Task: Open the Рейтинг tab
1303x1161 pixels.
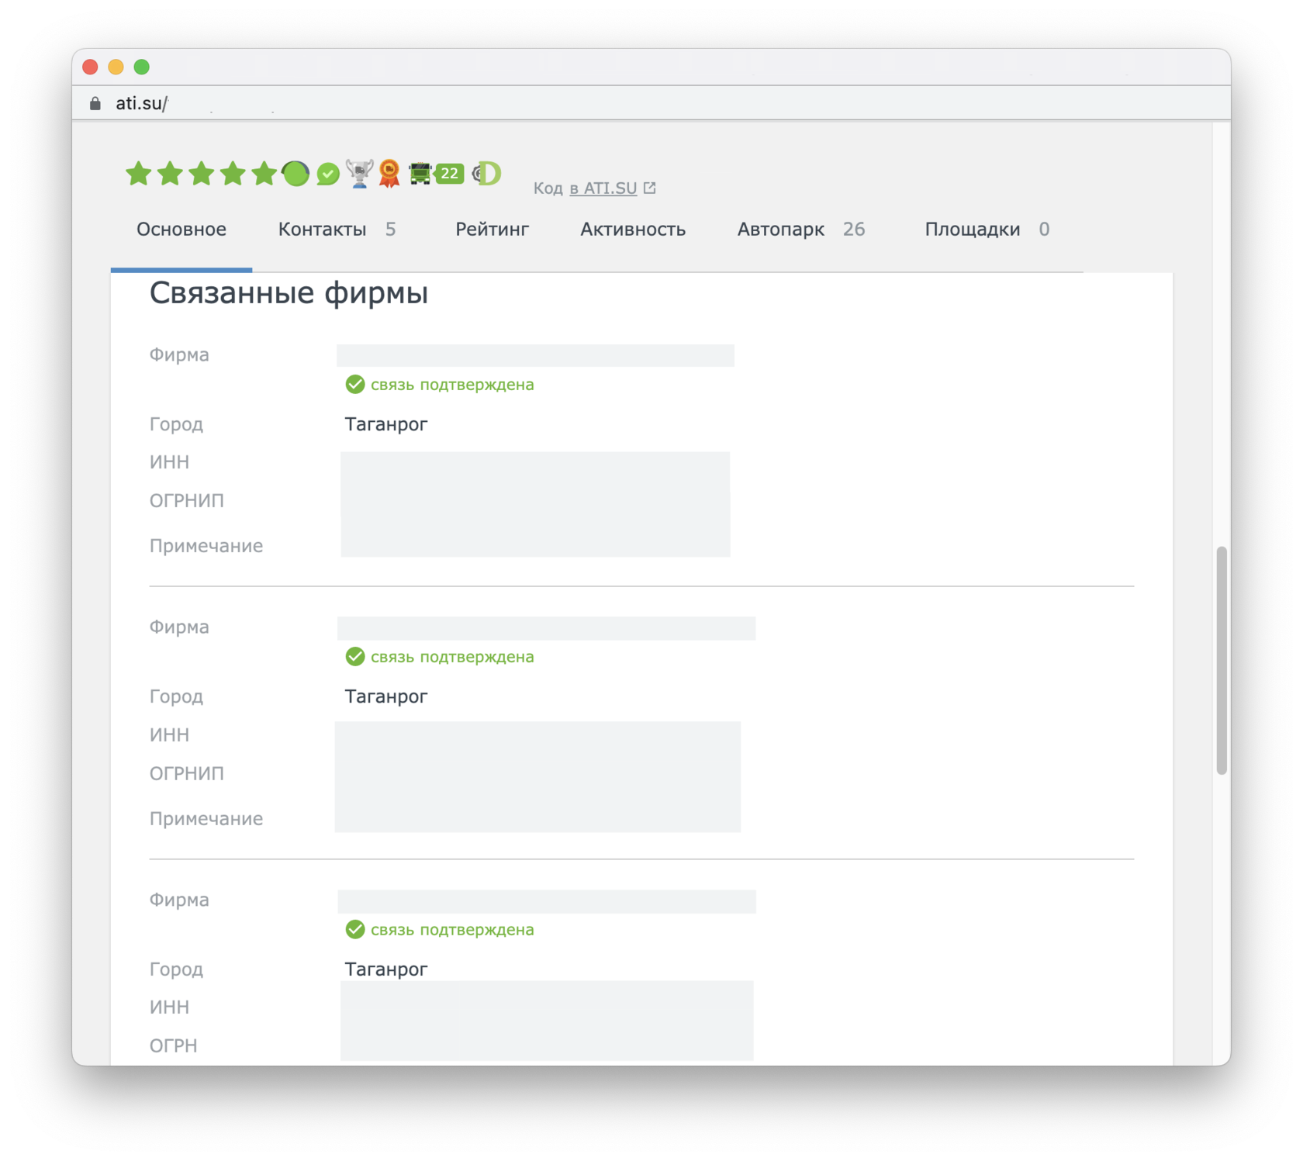Action: coord(492,230)
